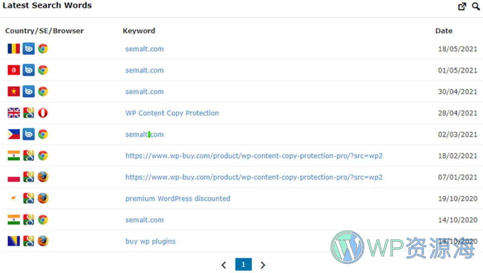Click Chrome icon in 02/03/2021 row
This screenshot has height=273, width=483.
click(x=43, y=134)
